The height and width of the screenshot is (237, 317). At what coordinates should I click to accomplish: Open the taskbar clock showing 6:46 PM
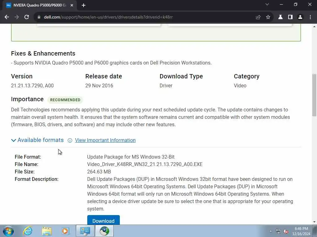301,231
